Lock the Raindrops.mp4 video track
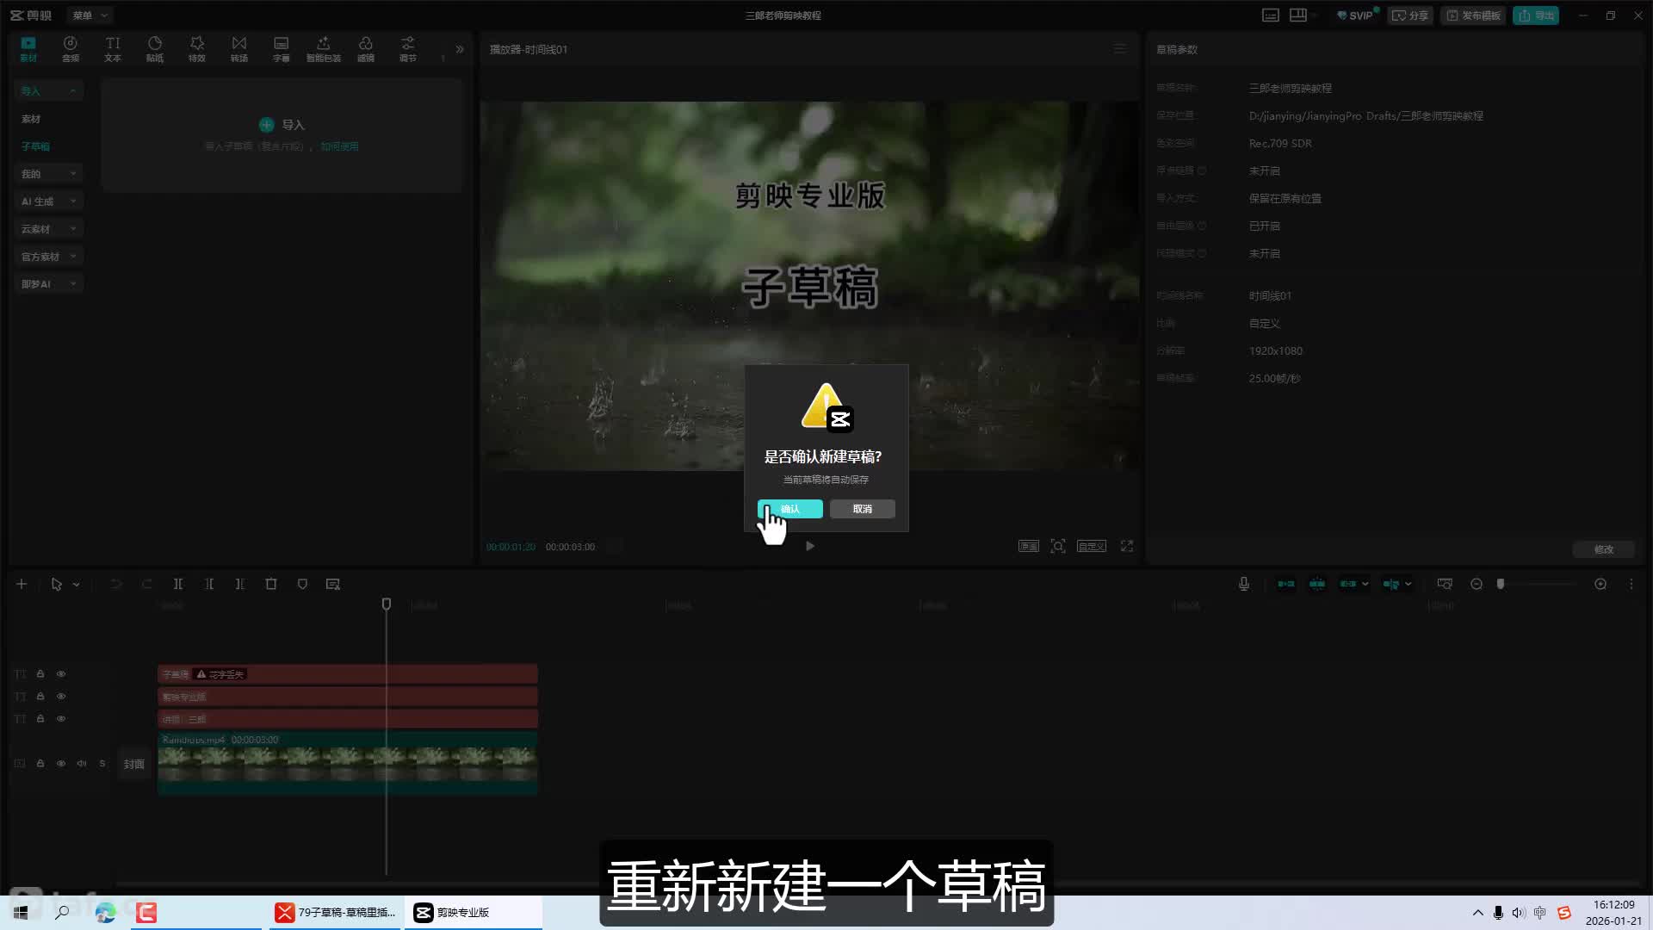 40,764
